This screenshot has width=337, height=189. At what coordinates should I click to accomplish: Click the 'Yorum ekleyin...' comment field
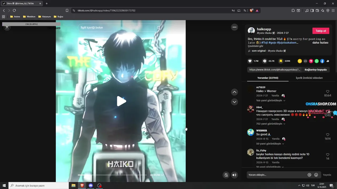click(276, 175)
